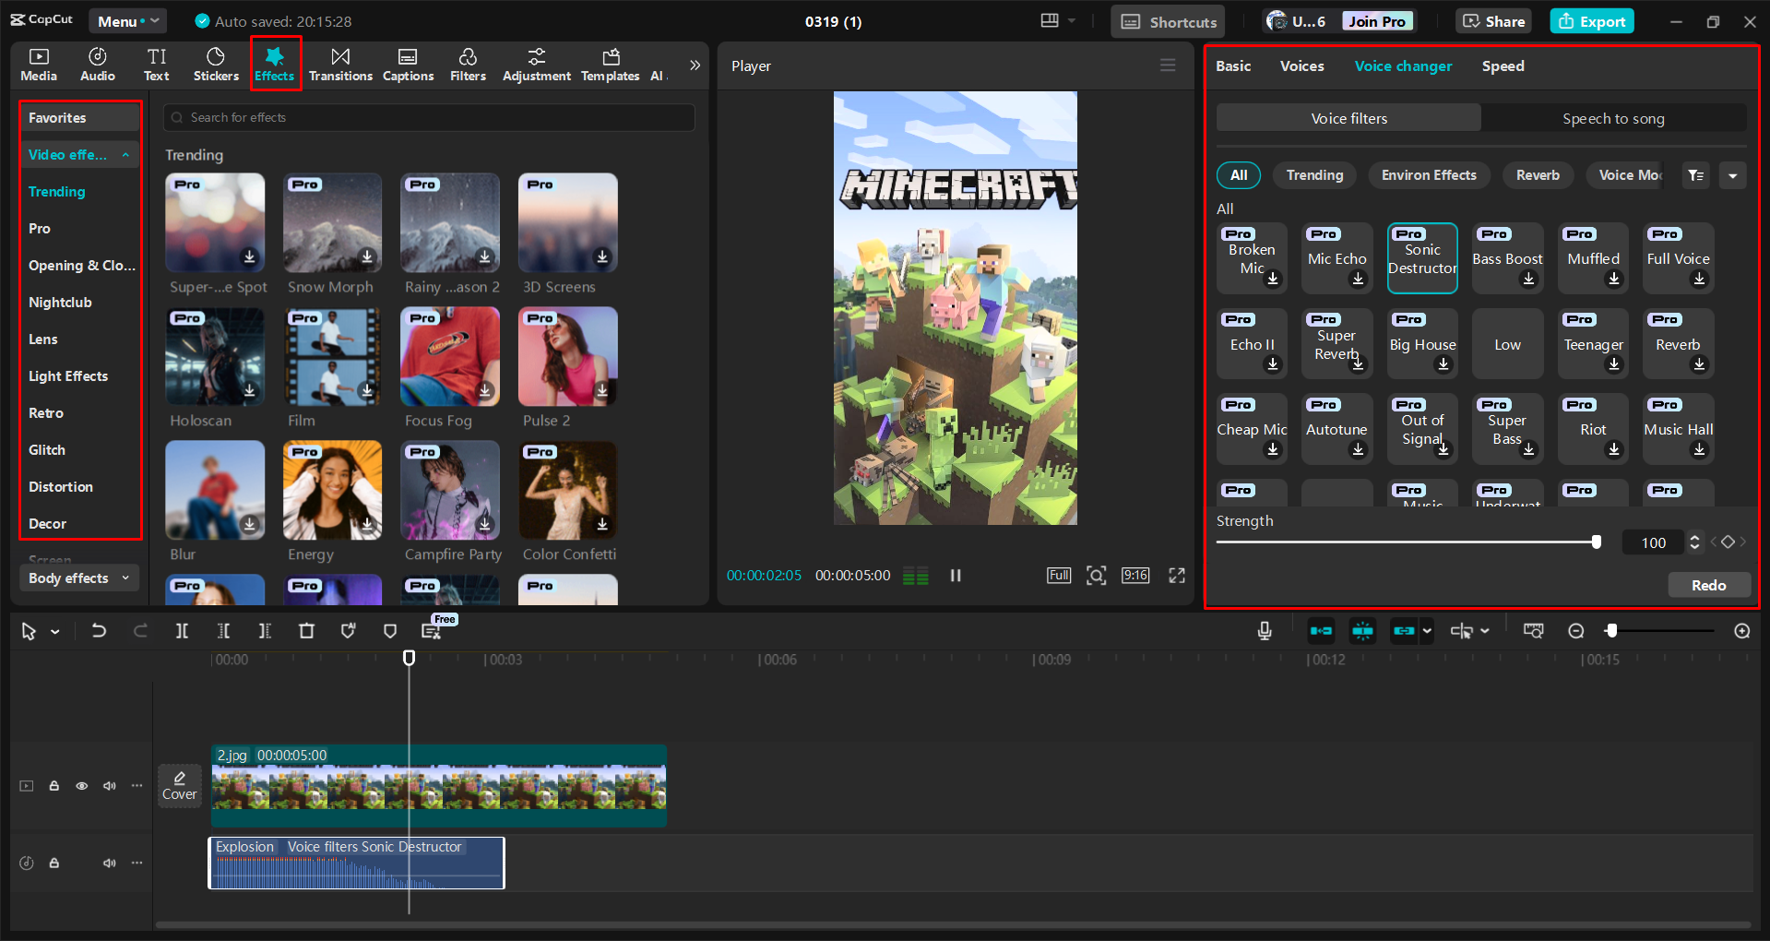Click the Redo button in the voice panel
This screenshot has height=941, width=1770.
(x=1708, y=585)
